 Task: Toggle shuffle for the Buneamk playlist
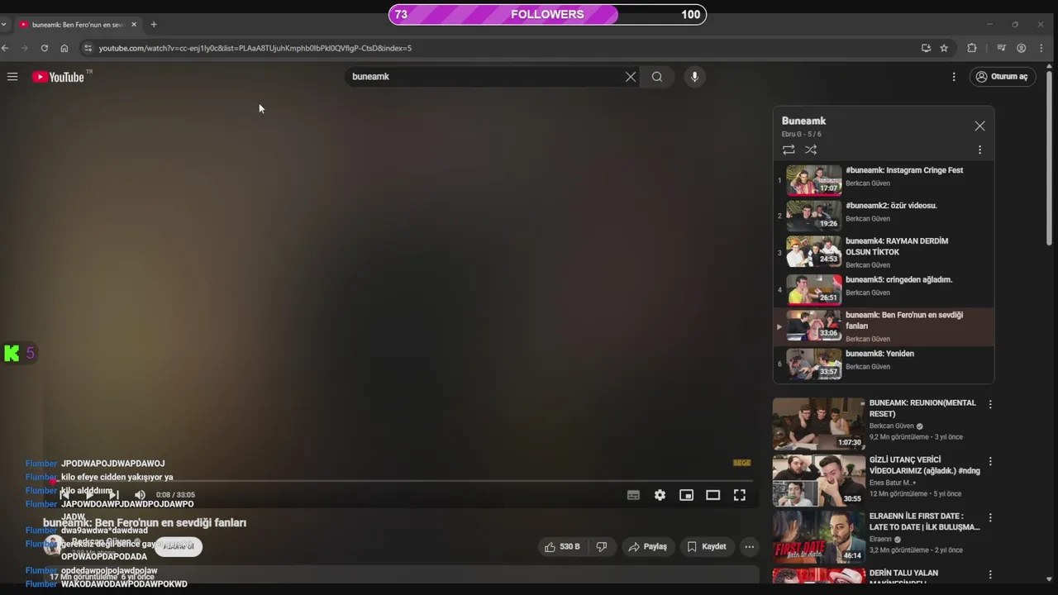click(811, 150)
